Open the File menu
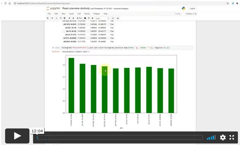This screenshot has width=240, height=145. coord(49,14)
